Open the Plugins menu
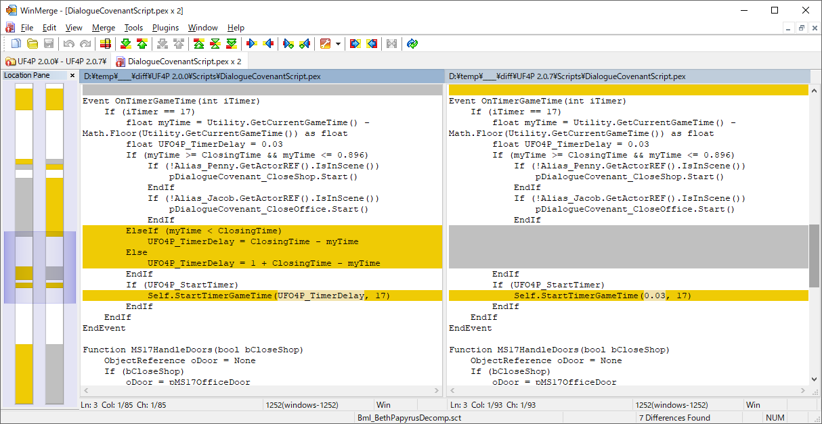Image resolution: width=822 pixels, height=424 pixels. pyautogui.click(x=165, y=28)
